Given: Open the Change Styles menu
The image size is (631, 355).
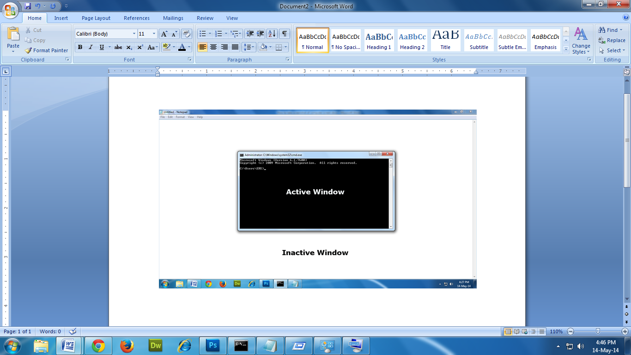Looking at the screenshot, I should click(581, 41).
